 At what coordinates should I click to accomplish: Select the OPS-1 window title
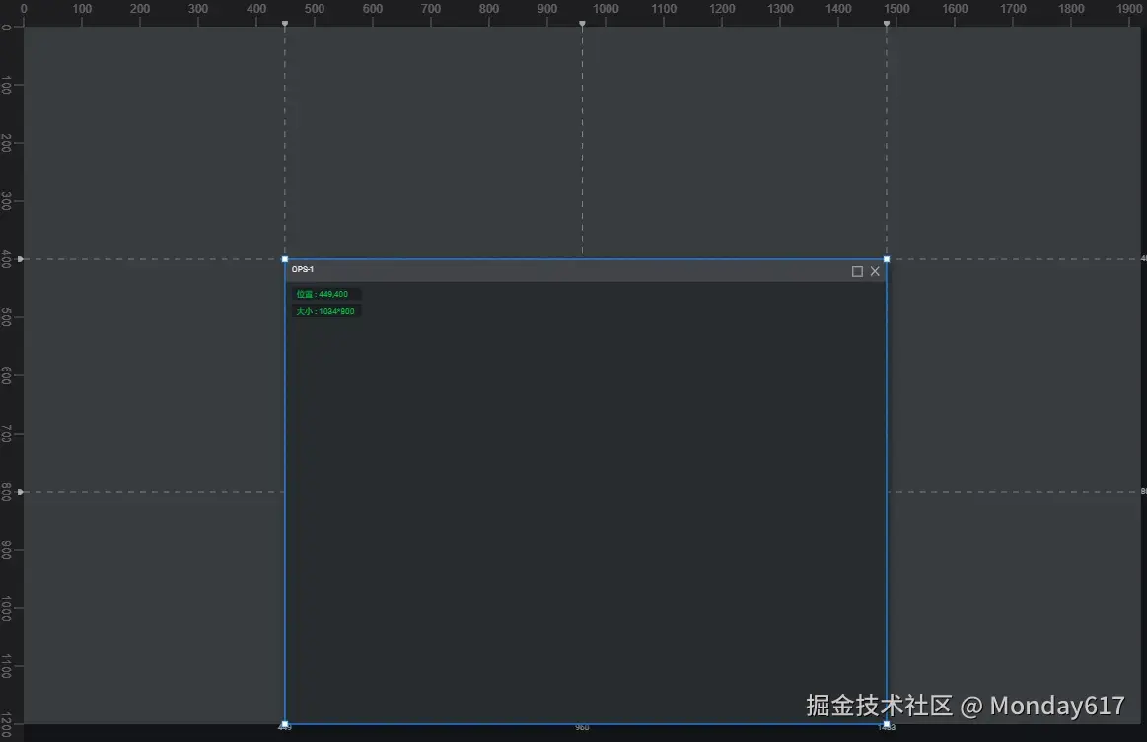pos(303,269)
